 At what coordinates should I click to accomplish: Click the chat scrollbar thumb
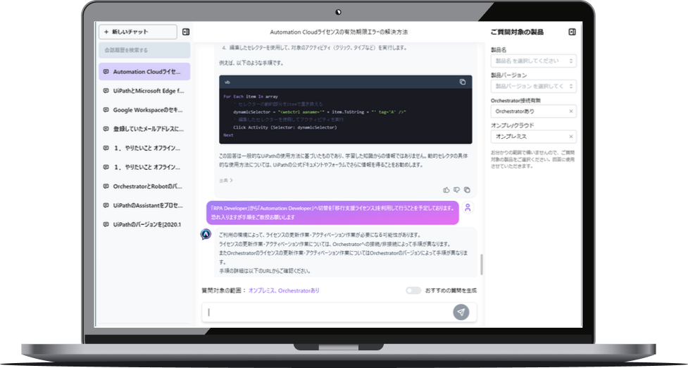pyautogui.click(x=482, y=264)
